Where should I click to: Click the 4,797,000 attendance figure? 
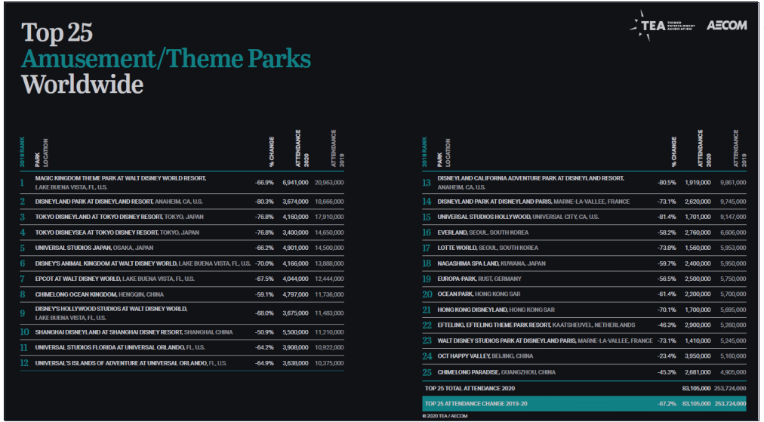pyautogui.click(x=295, y=294)
